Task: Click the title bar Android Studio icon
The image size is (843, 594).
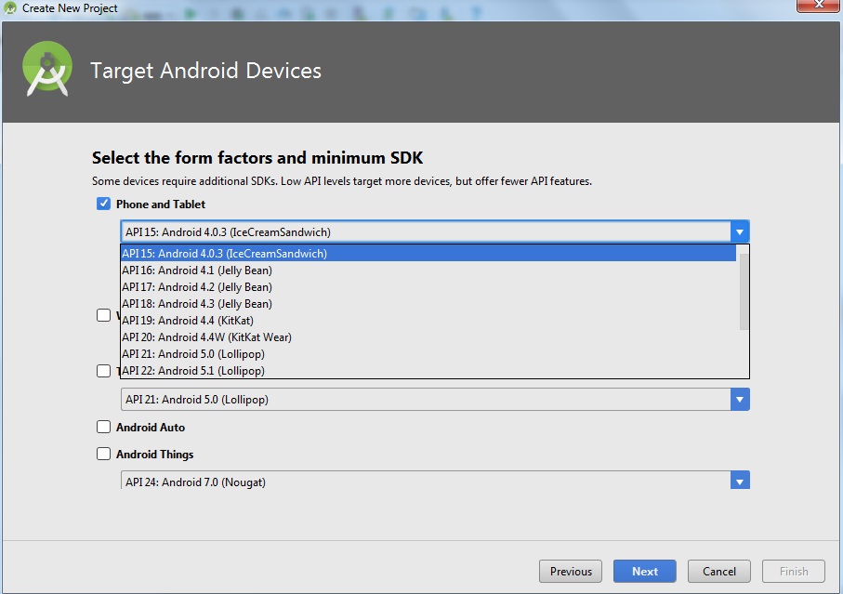Action: tap(9, 8)
